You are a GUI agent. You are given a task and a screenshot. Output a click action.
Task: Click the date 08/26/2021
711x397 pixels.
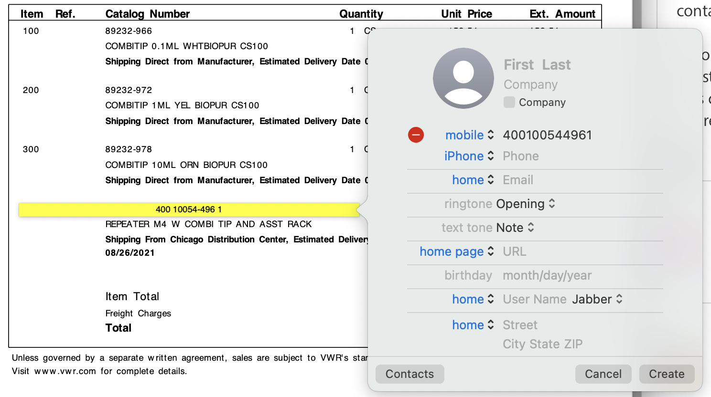click(x=130, y=253)
